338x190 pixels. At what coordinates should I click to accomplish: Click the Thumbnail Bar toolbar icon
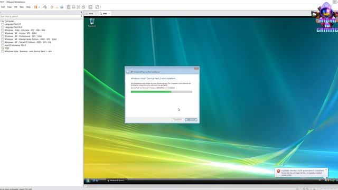[x=73, y=7]
